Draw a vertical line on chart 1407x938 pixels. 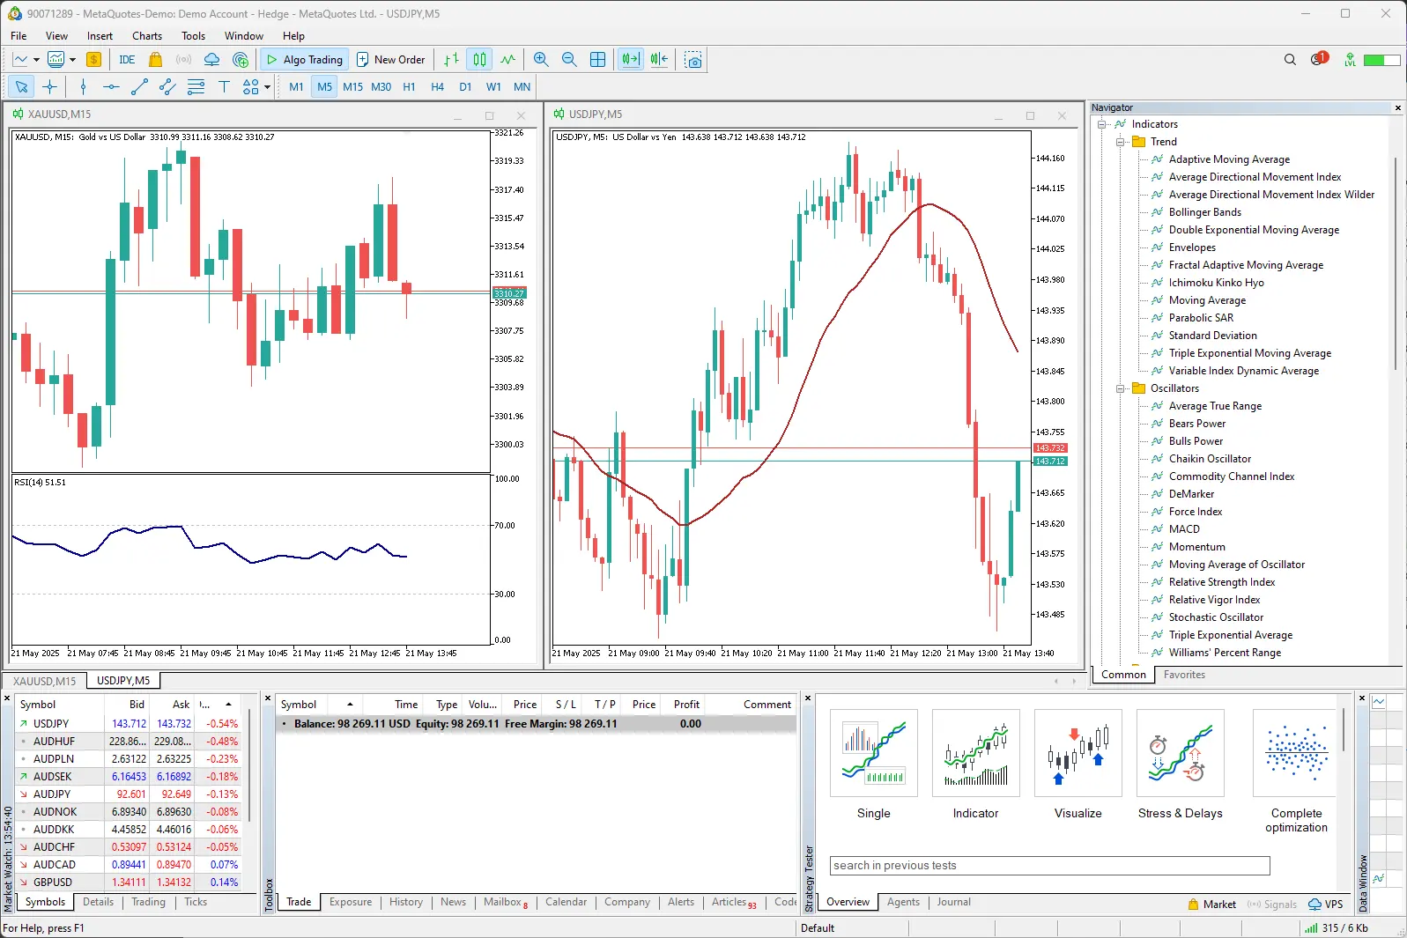(83, 86)
